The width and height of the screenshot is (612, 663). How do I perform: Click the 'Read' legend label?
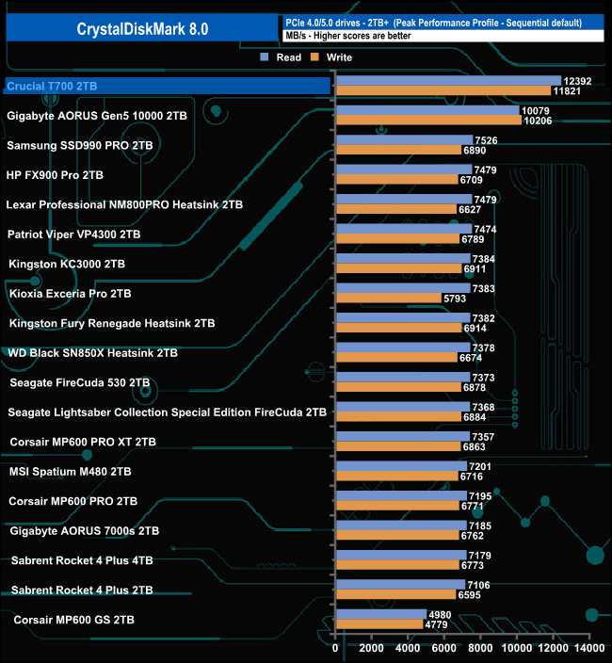click(289, 57)
